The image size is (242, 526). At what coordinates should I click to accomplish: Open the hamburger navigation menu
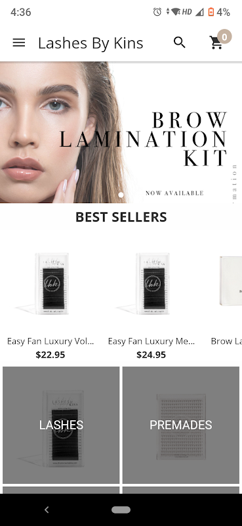(19, 43)
